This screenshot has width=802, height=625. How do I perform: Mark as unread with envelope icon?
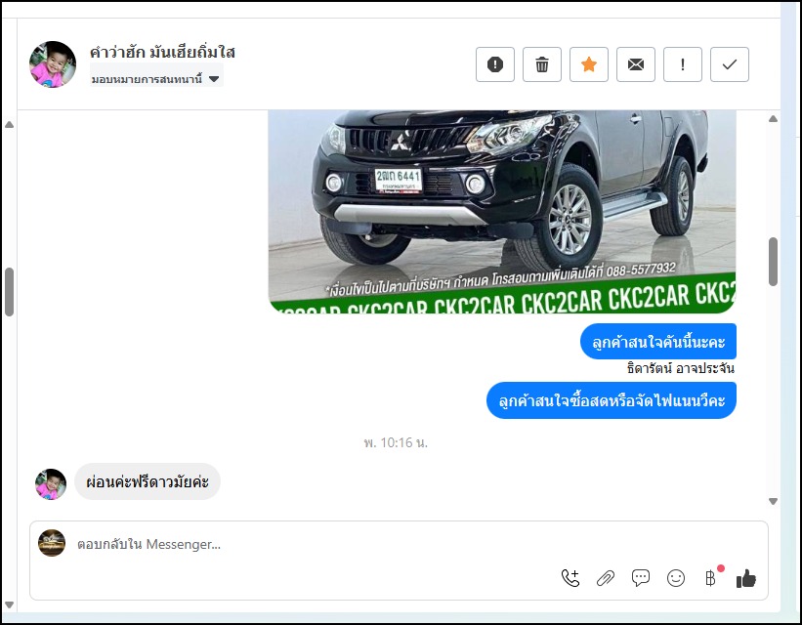click(636, 64)
